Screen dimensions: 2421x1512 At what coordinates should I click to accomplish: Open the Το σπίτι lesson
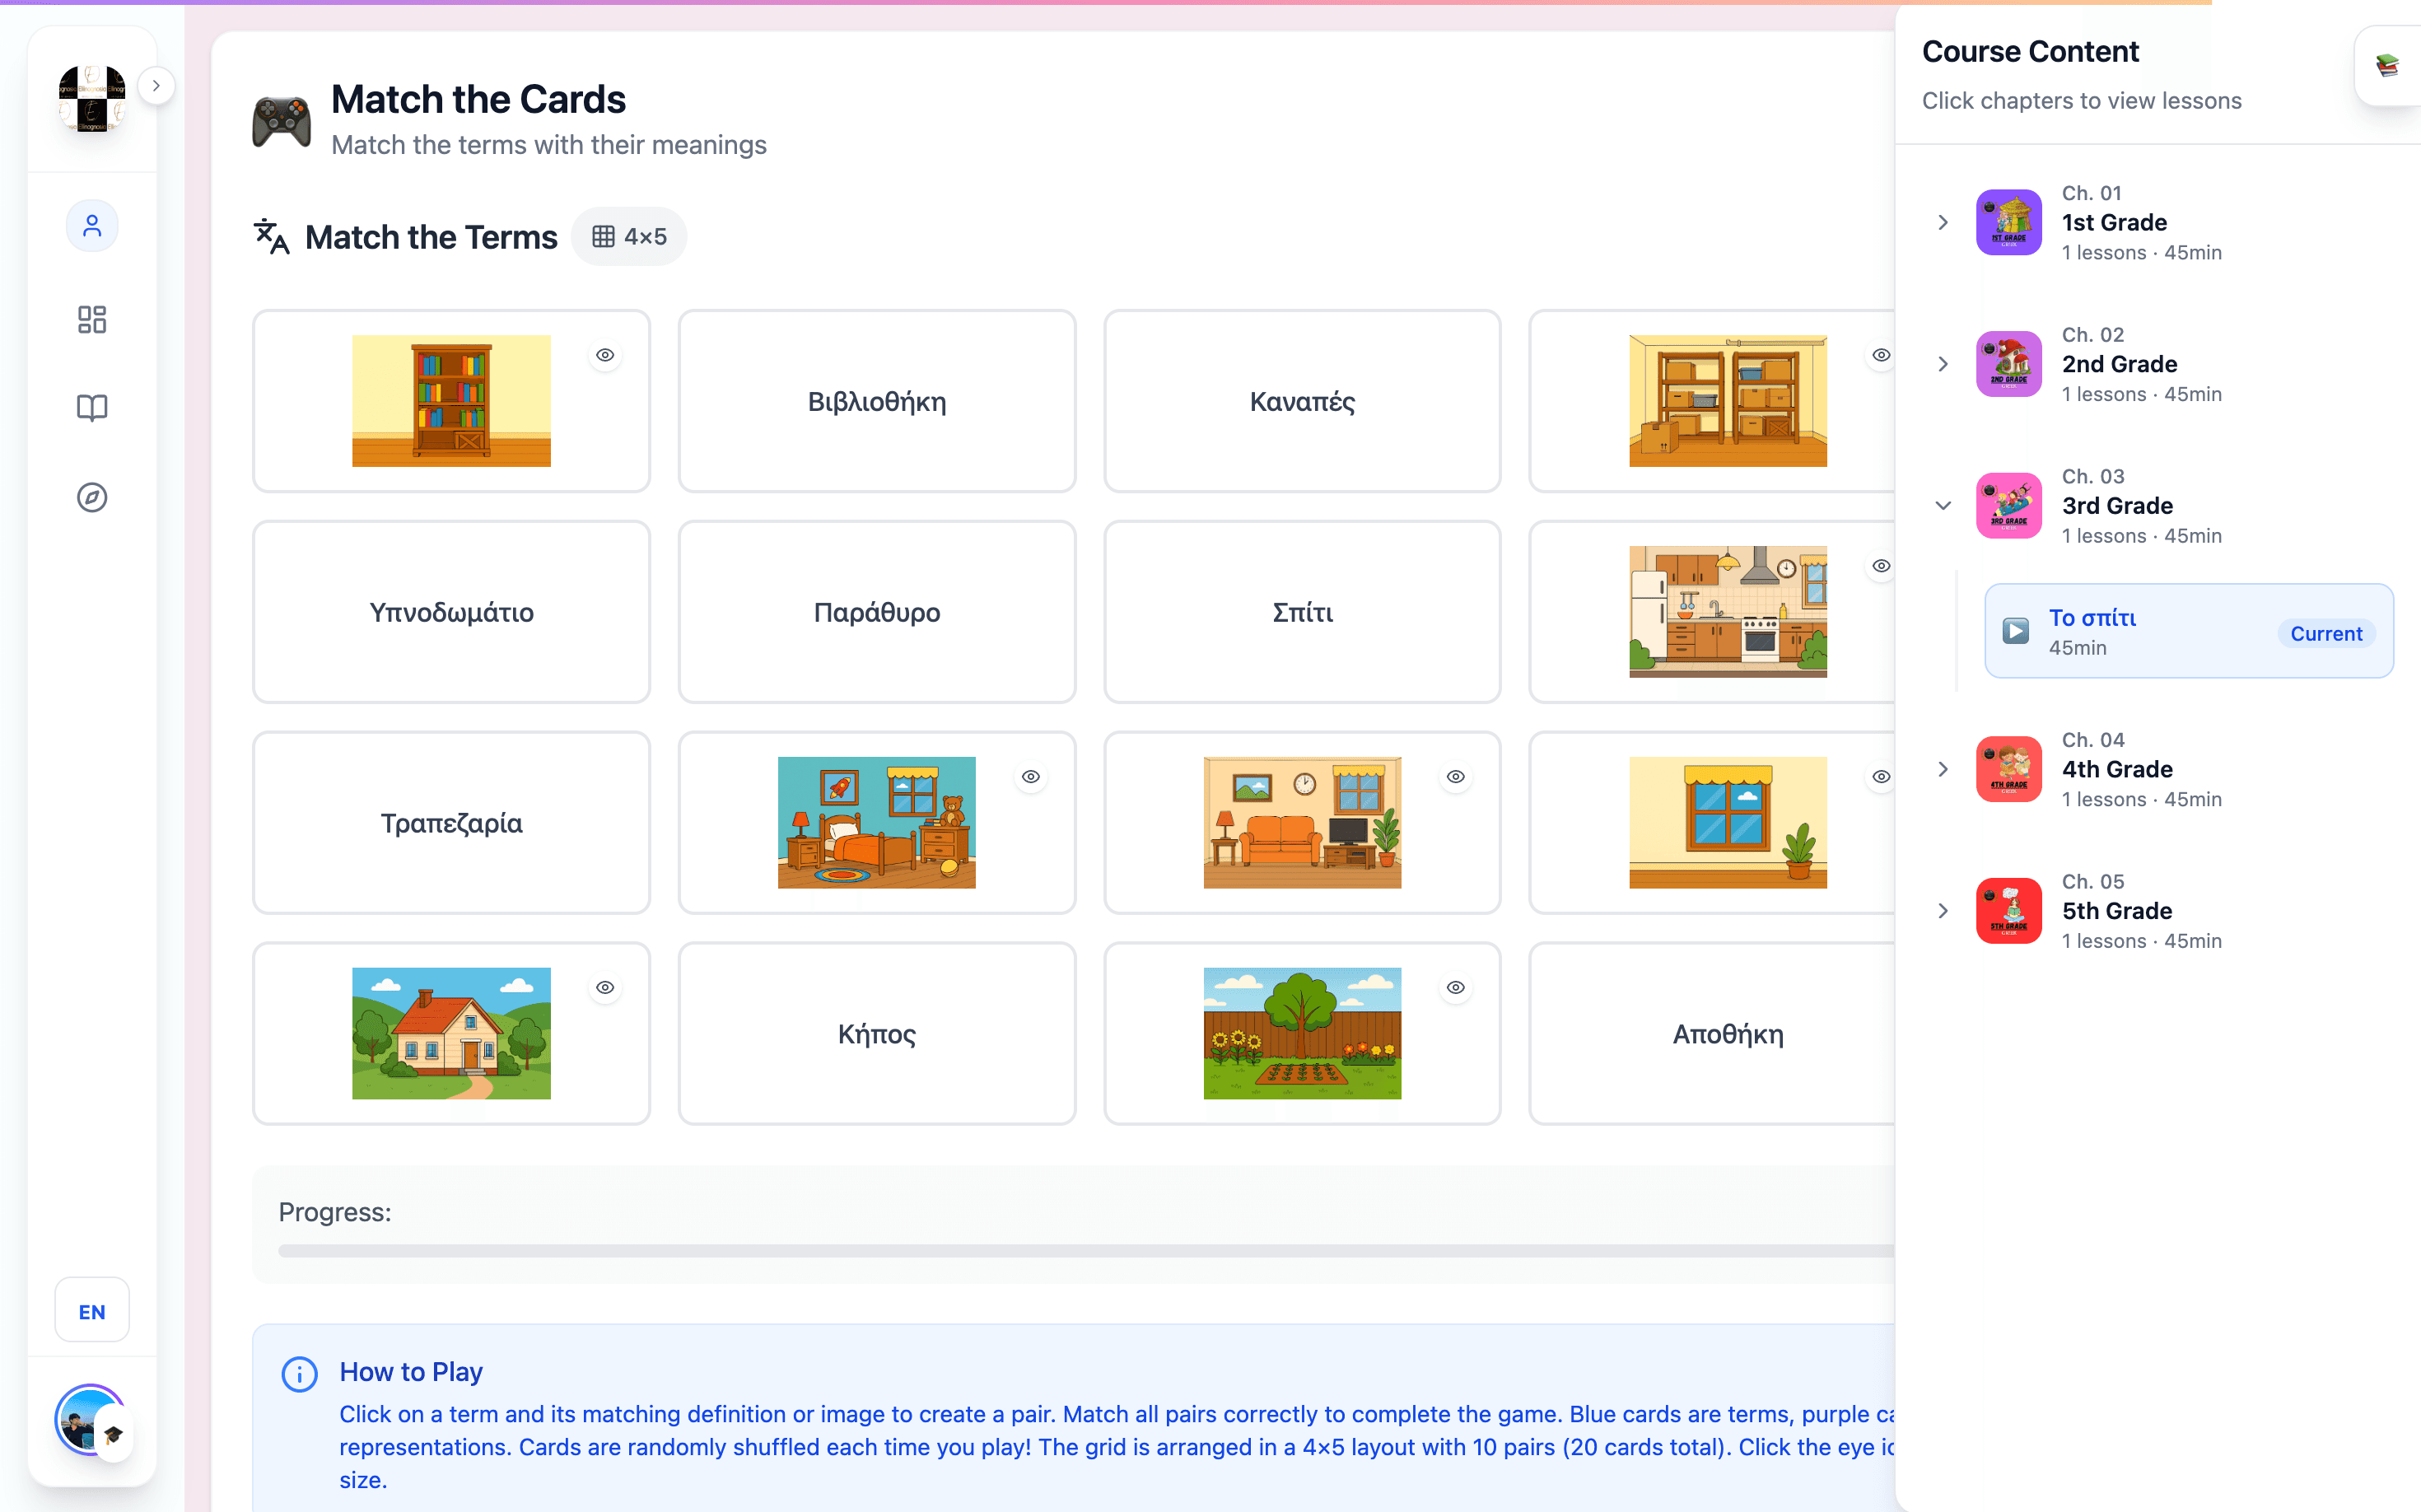coord(2188,631)
